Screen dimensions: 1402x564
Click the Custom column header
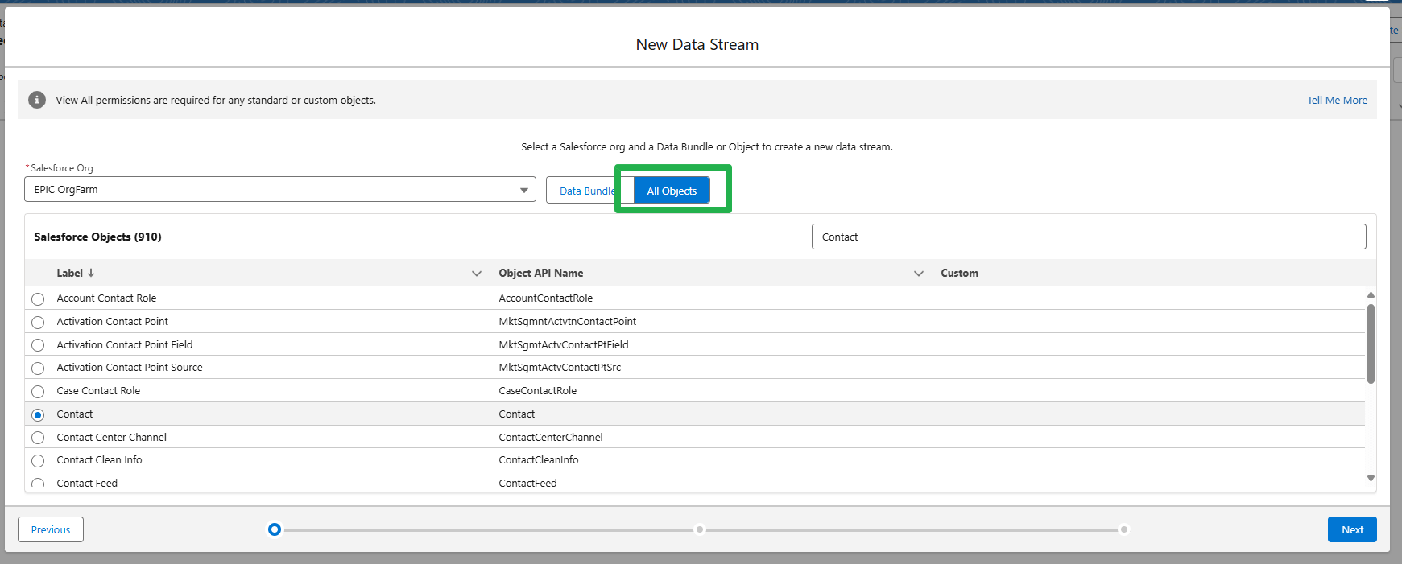(x=959, y=273)
